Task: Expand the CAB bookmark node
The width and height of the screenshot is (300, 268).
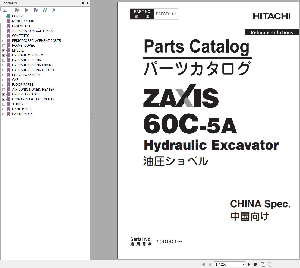Action: point(4,80)
